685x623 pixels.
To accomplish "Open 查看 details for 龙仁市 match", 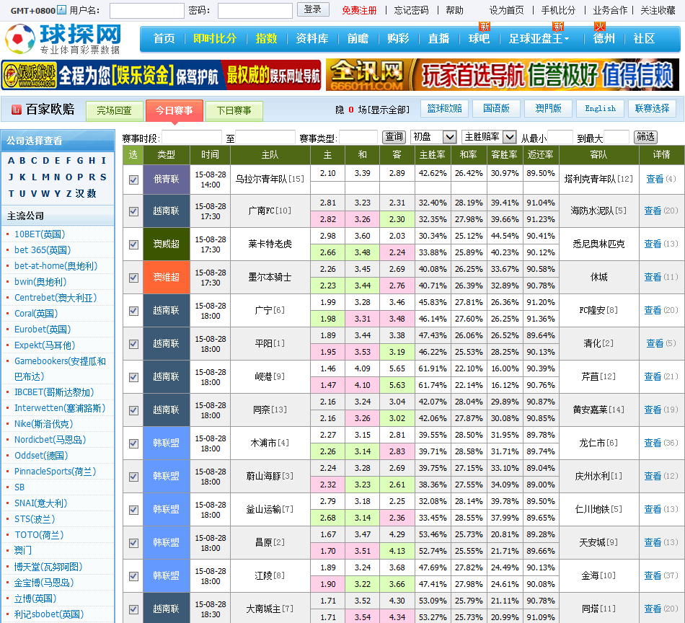I will tap(653, 443).
